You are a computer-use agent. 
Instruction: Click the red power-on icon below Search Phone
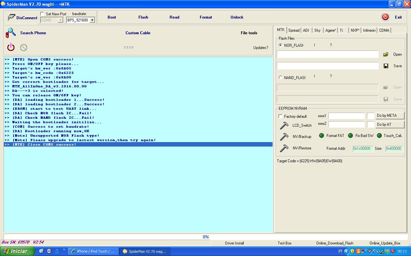pos(11,47)
